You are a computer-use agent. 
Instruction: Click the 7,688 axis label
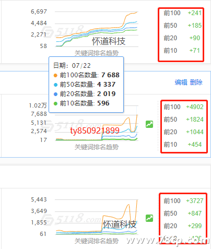(39, 114)
